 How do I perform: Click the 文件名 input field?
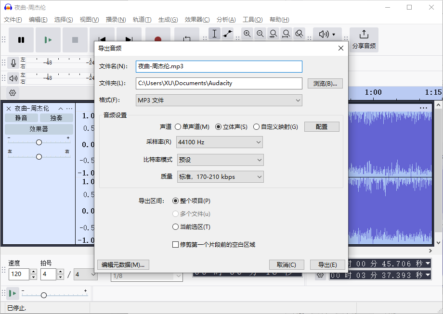click(218, 66)
